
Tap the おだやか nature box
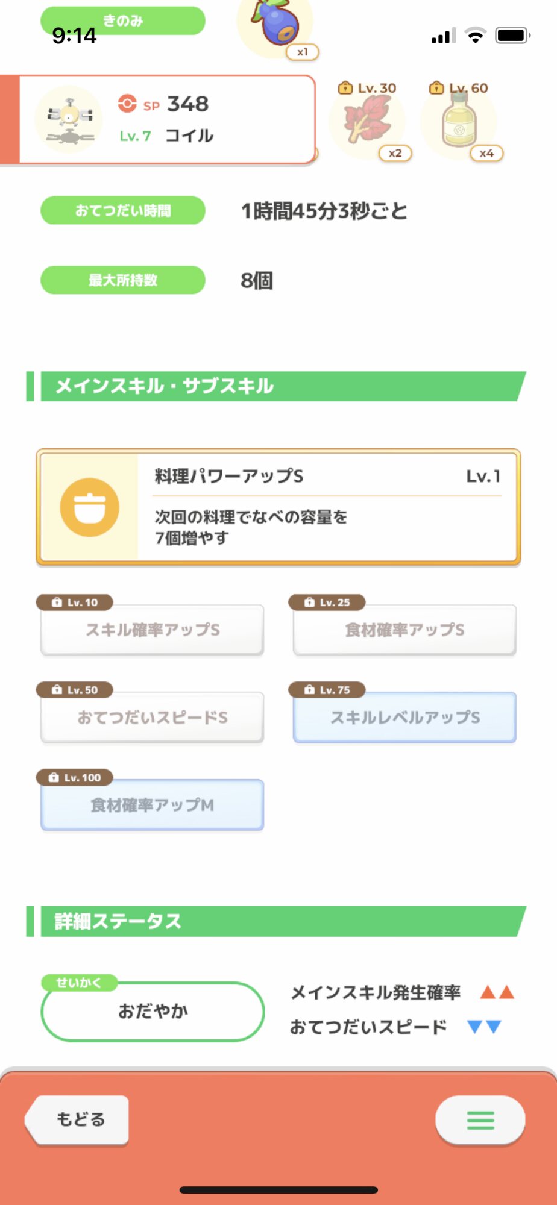[x=153, y=1011]
